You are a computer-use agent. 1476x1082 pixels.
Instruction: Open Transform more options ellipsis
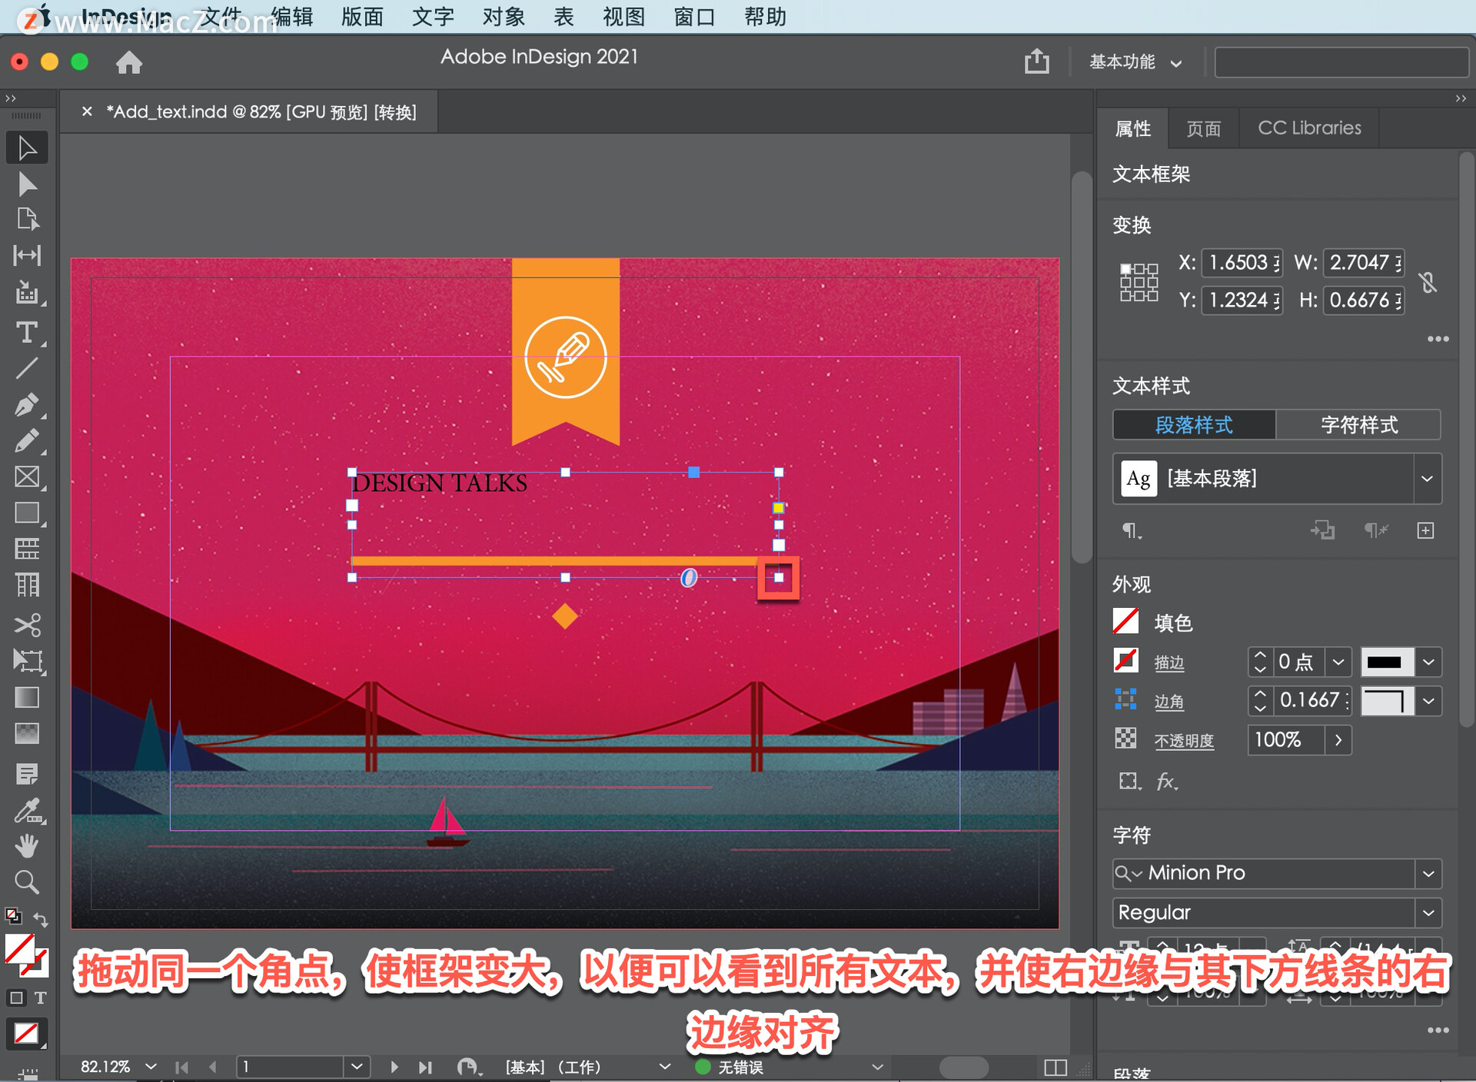pos(1438,338)
